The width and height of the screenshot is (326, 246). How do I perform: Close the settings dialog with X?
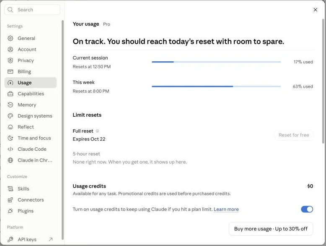point(316,10)
